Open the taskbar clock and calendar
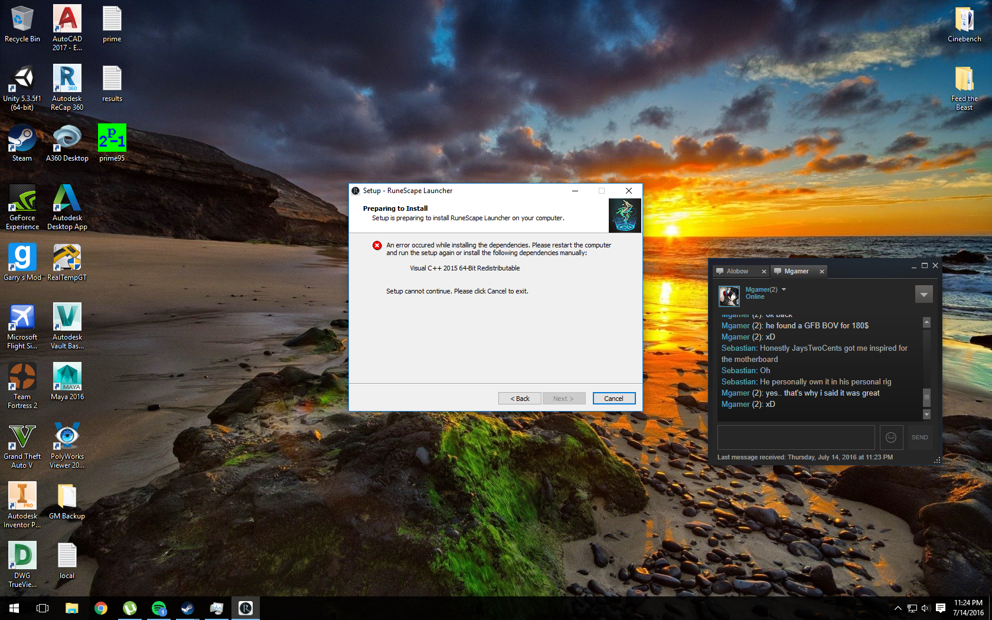Viewport: 992px width, 620px height. click(x=968, y=608)
